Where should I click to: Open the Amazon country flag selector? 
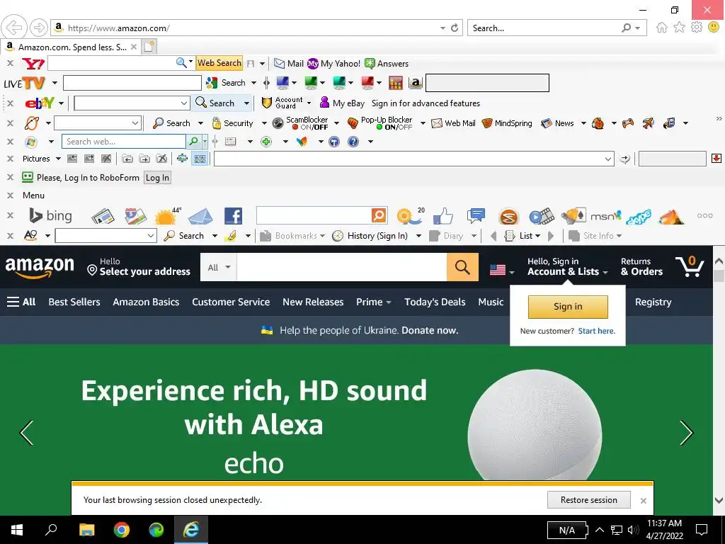(502, 270)
